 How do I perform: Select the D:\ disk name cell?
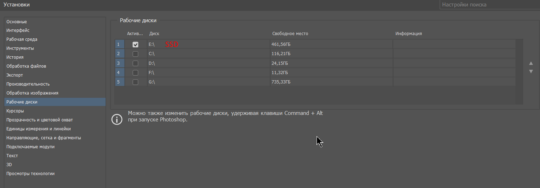click(x=208, y=63)
